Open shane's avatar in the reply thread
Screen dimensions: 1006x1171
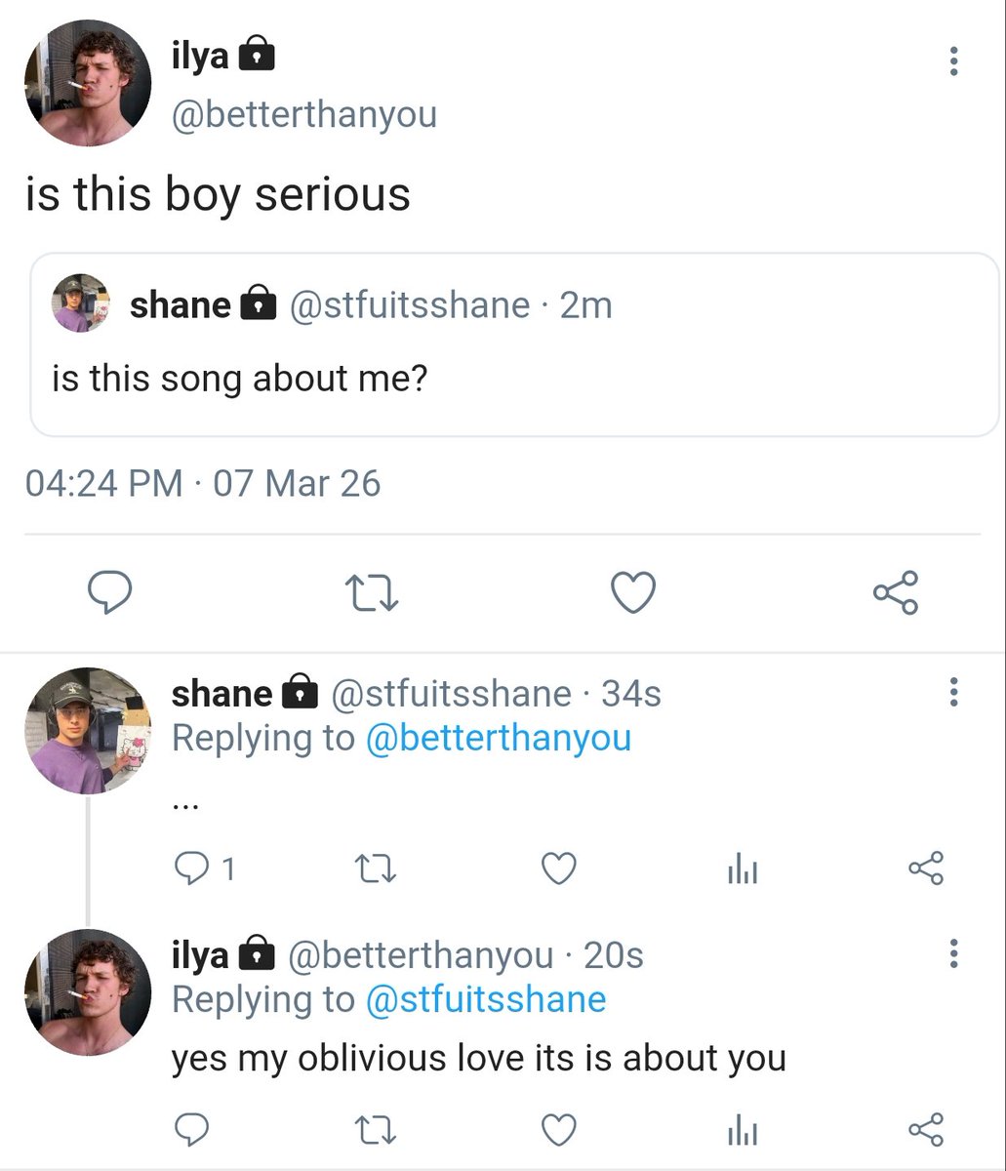88,730
